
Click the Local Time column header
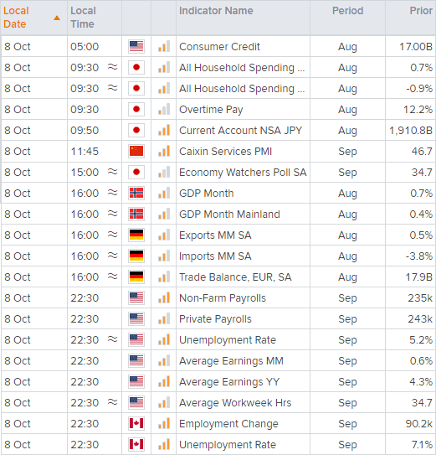pos(83,18)
